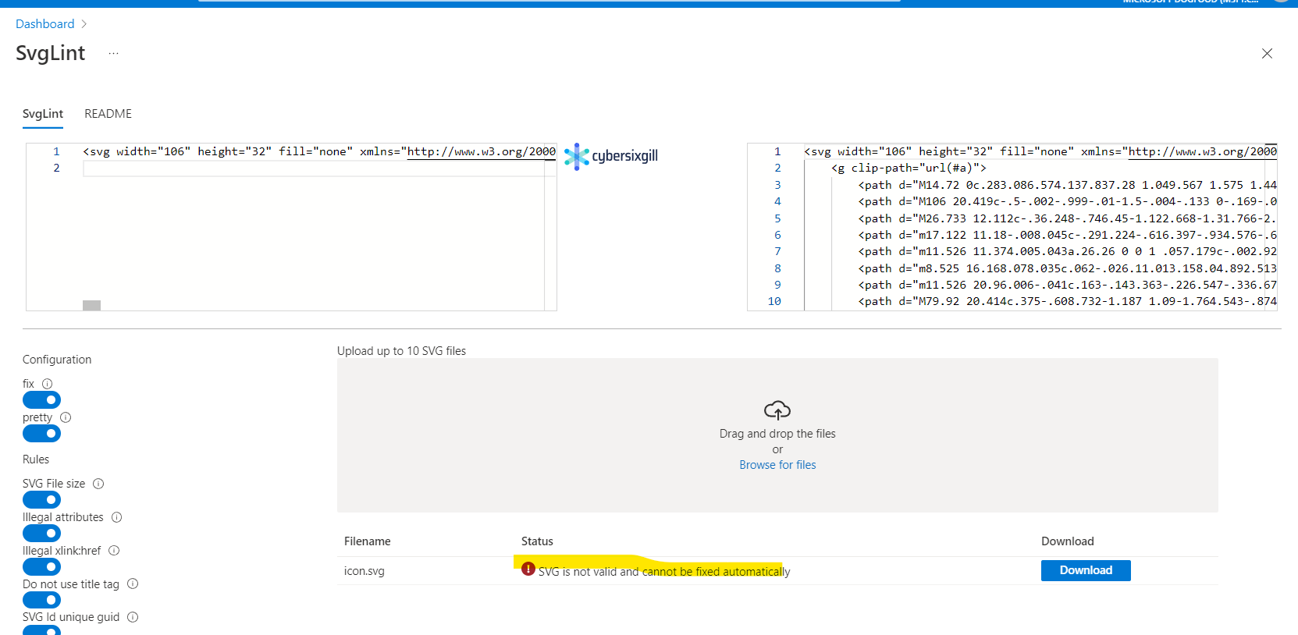Show info for SVG File size rule
The height and width of the screenshot is (635, 1298).
(x=98, y=484)
